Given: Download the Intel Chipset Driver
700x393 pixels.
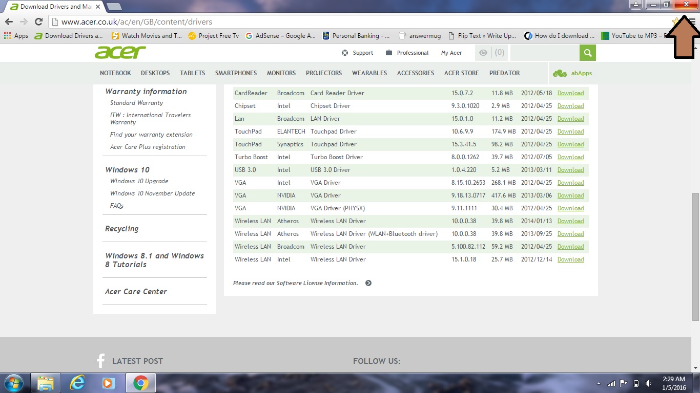Looking at the screenshot, I should pos(570,106).
